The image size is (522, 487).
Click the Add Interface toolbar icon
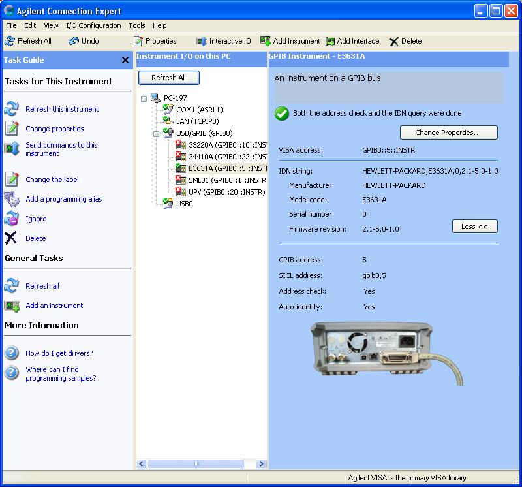(x=330, y=41)
